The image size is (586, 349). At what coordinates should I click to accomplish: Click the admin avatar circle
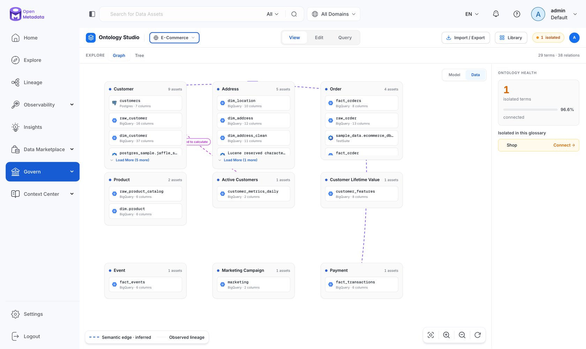538,14
